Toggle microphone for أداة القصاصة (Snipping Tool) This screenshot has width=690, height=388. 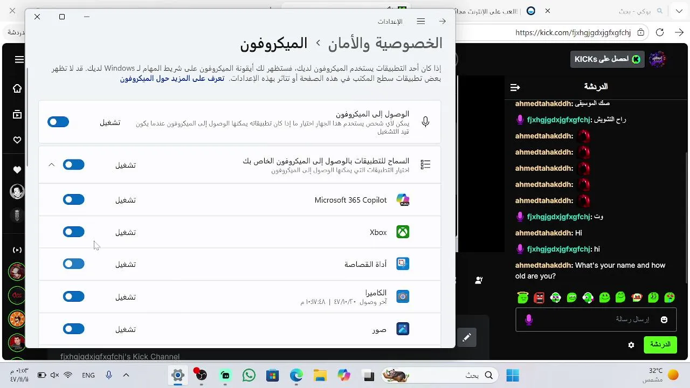[74, 264]
